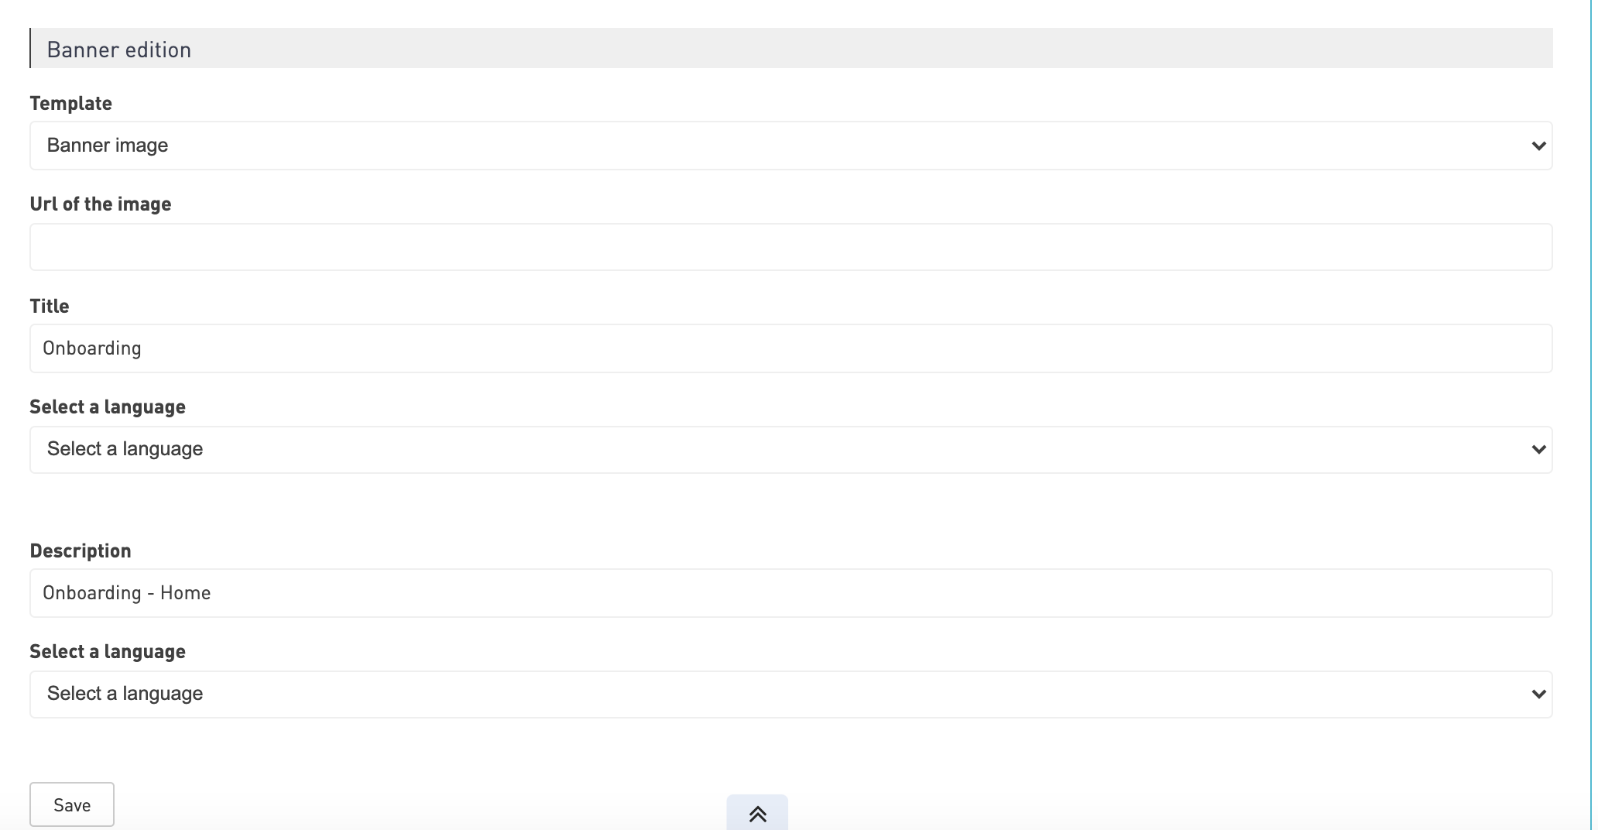This screenshot has height=830, width=1598.
Task: Click the word Home in the Description field
Action: 186,593
